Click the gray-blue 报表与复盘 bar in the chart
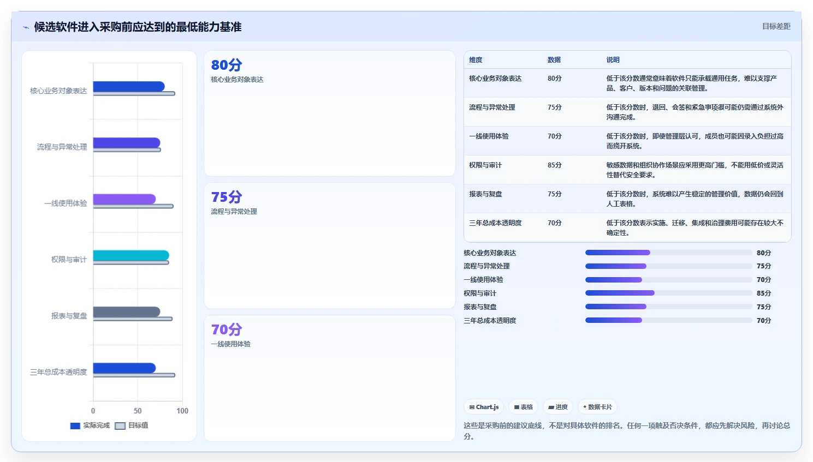The width and height of the screenshot is (813, 462). click(127, 311)
